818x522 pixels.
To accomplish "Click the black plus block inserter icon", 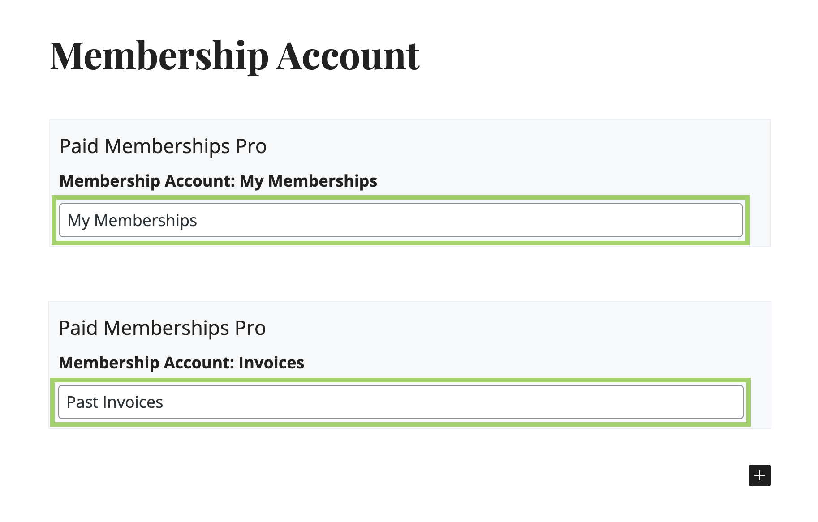I will click(759, 476).
